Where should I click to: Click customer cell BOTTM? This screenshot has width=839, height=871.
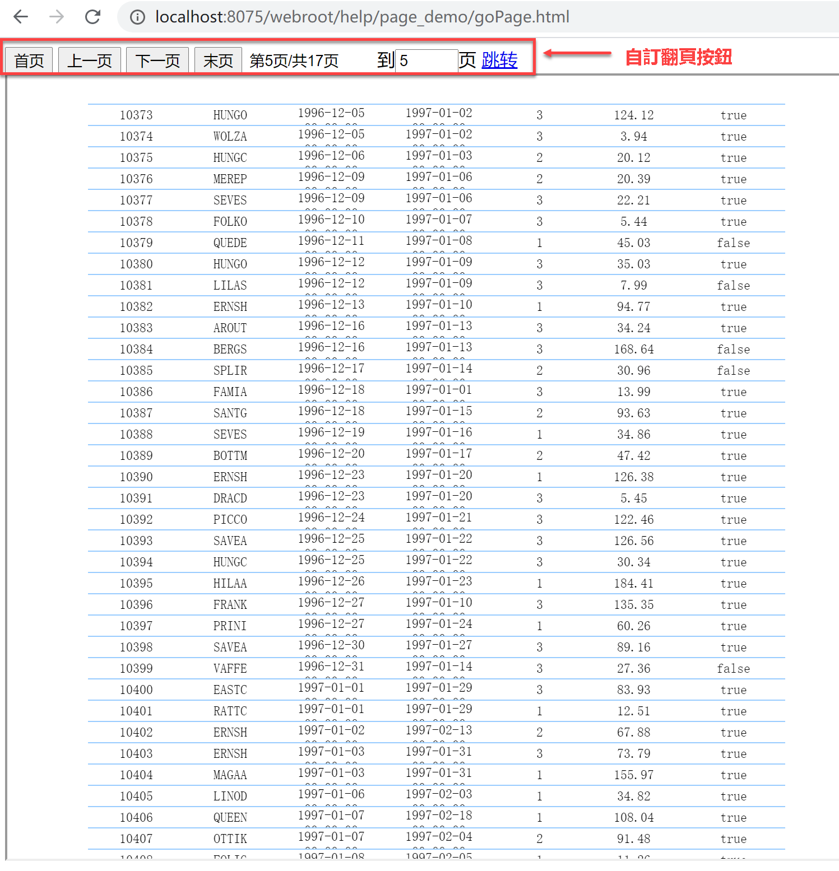coord(230,456)
